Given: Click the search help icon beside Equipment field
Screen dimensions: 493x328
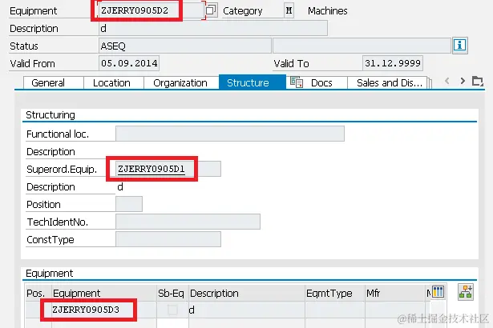Looking at the screenshot, I should tap(211, 10).
